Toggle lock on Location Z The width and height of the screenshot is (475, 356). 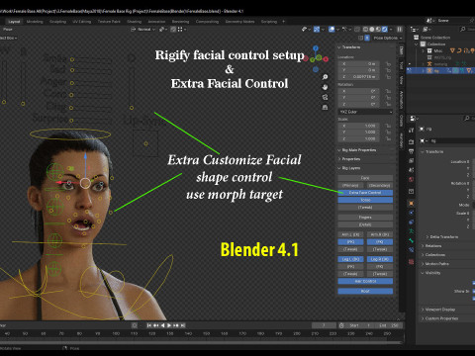(x=388, y=77)
